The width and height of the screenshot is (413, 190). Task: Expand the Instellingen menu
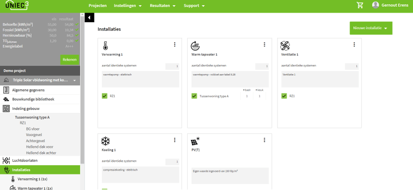click(128, 6)
